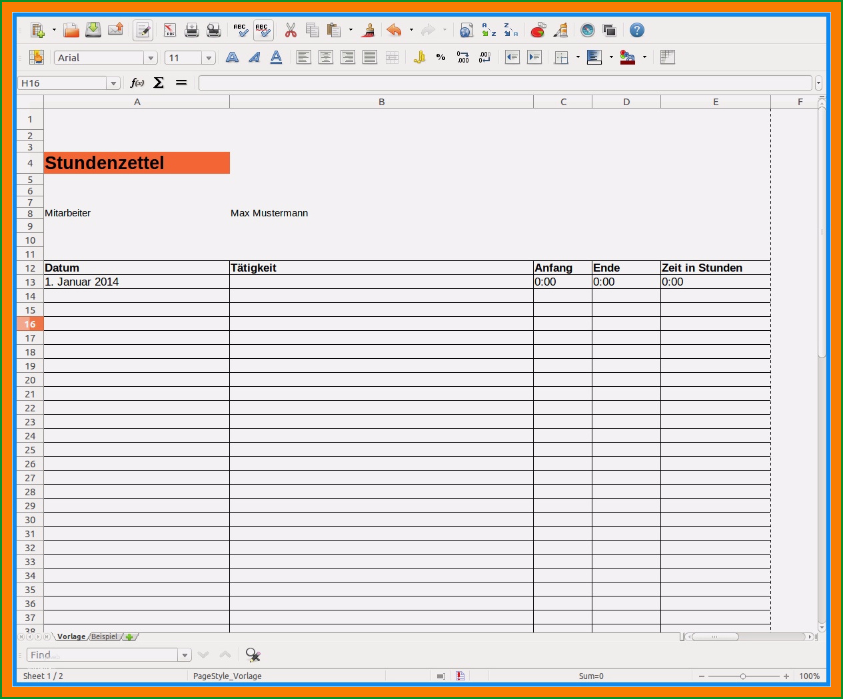Open the Navigator compass icon
This screenshot has height=699, width=843.
pos(587,30)
